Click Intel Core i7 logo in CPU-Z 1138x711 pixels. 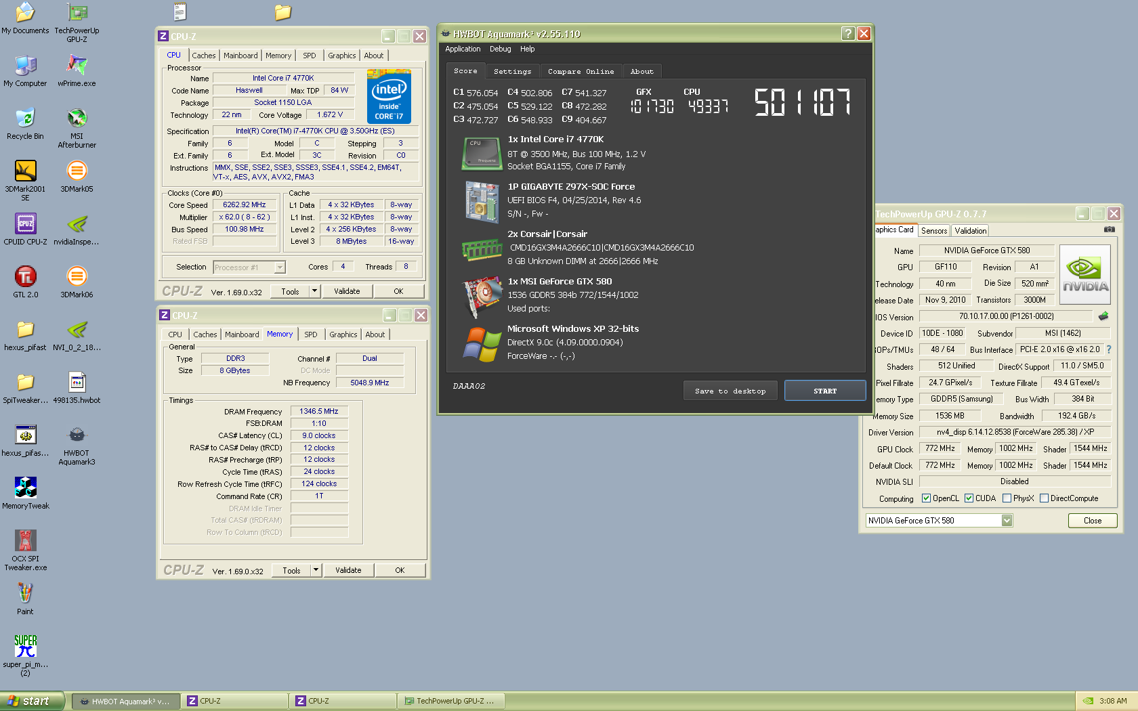(x=389, y=95)
